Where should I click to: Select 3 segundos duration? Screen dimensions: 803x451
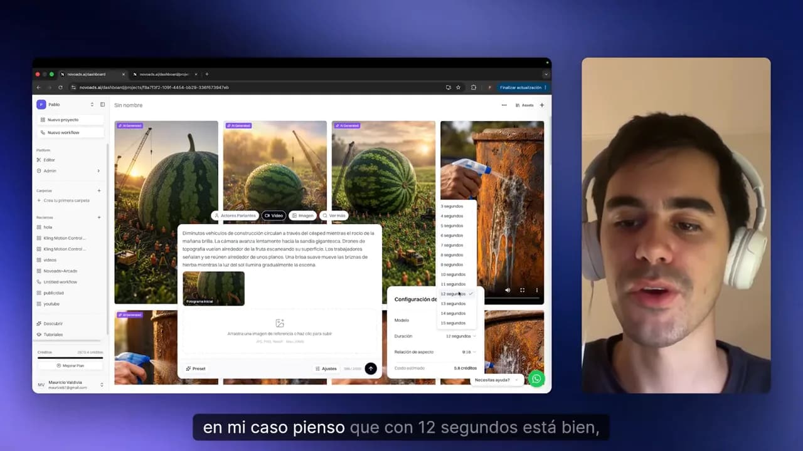pos(457,206)
